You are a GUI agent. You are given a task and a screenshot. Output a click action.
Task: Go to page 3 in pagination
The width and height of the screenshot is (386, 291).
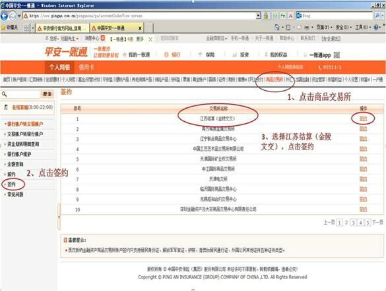click(353, 223)
